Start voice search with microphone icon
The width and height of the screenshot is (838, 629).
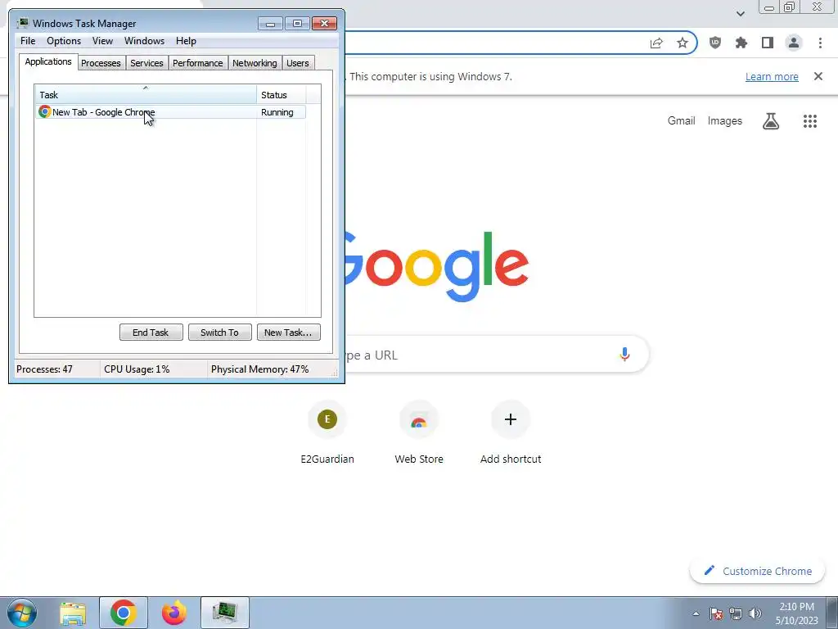tap(624, 354)
